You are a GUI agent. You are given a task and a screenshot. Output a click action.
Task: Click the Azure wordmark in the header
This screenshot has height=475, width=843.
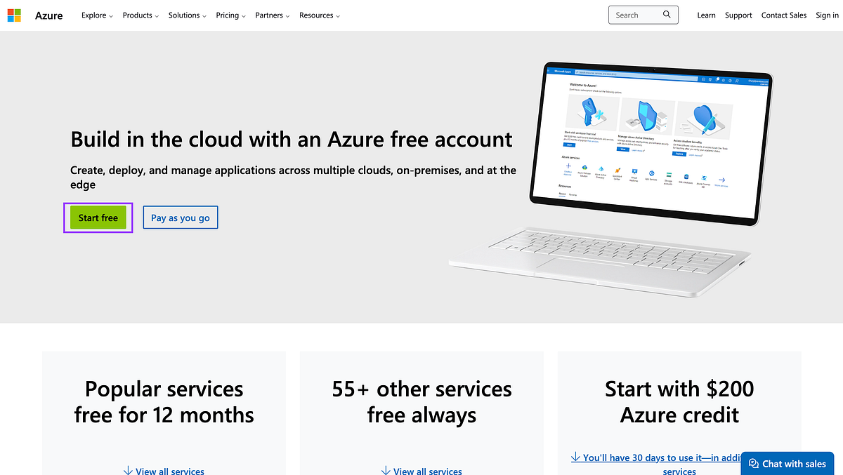[48, 15]
